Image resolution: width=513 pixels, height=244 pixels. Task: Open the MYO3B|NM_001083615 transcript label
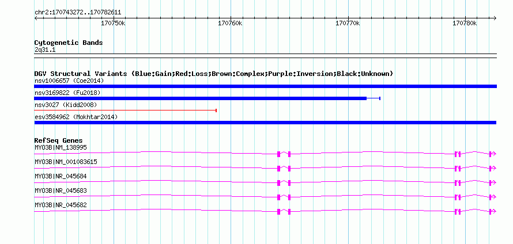pos(66,162)
